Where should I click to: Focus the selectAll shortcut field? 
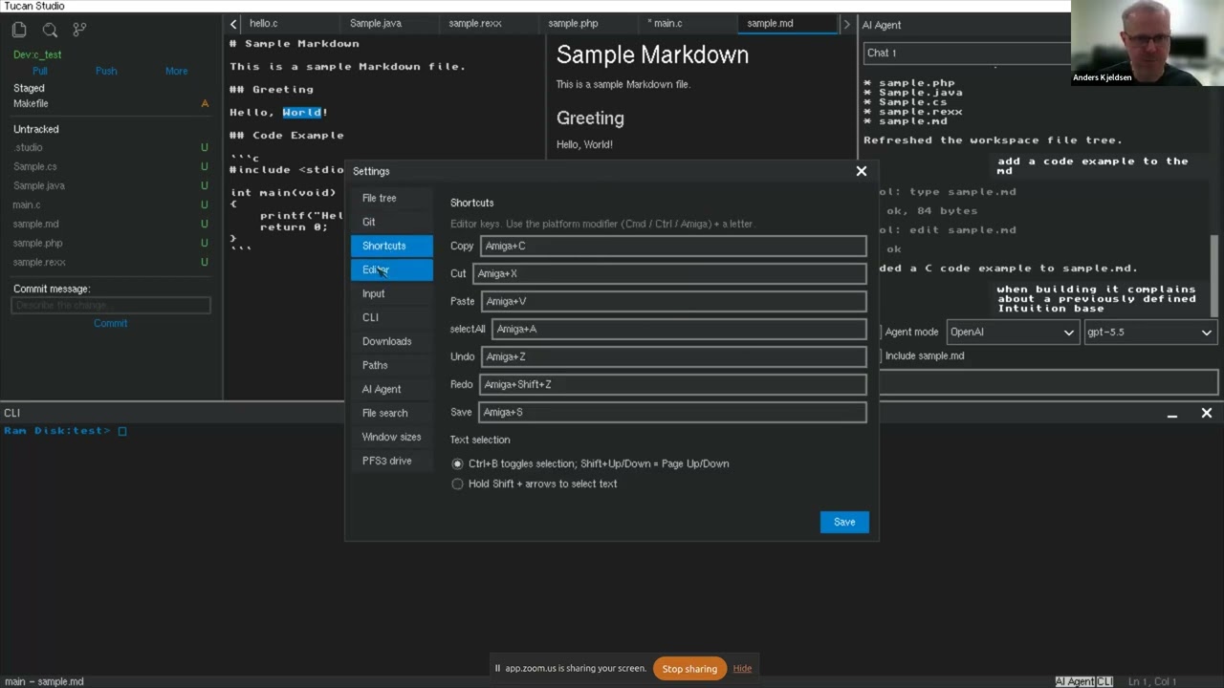point(679,329)
